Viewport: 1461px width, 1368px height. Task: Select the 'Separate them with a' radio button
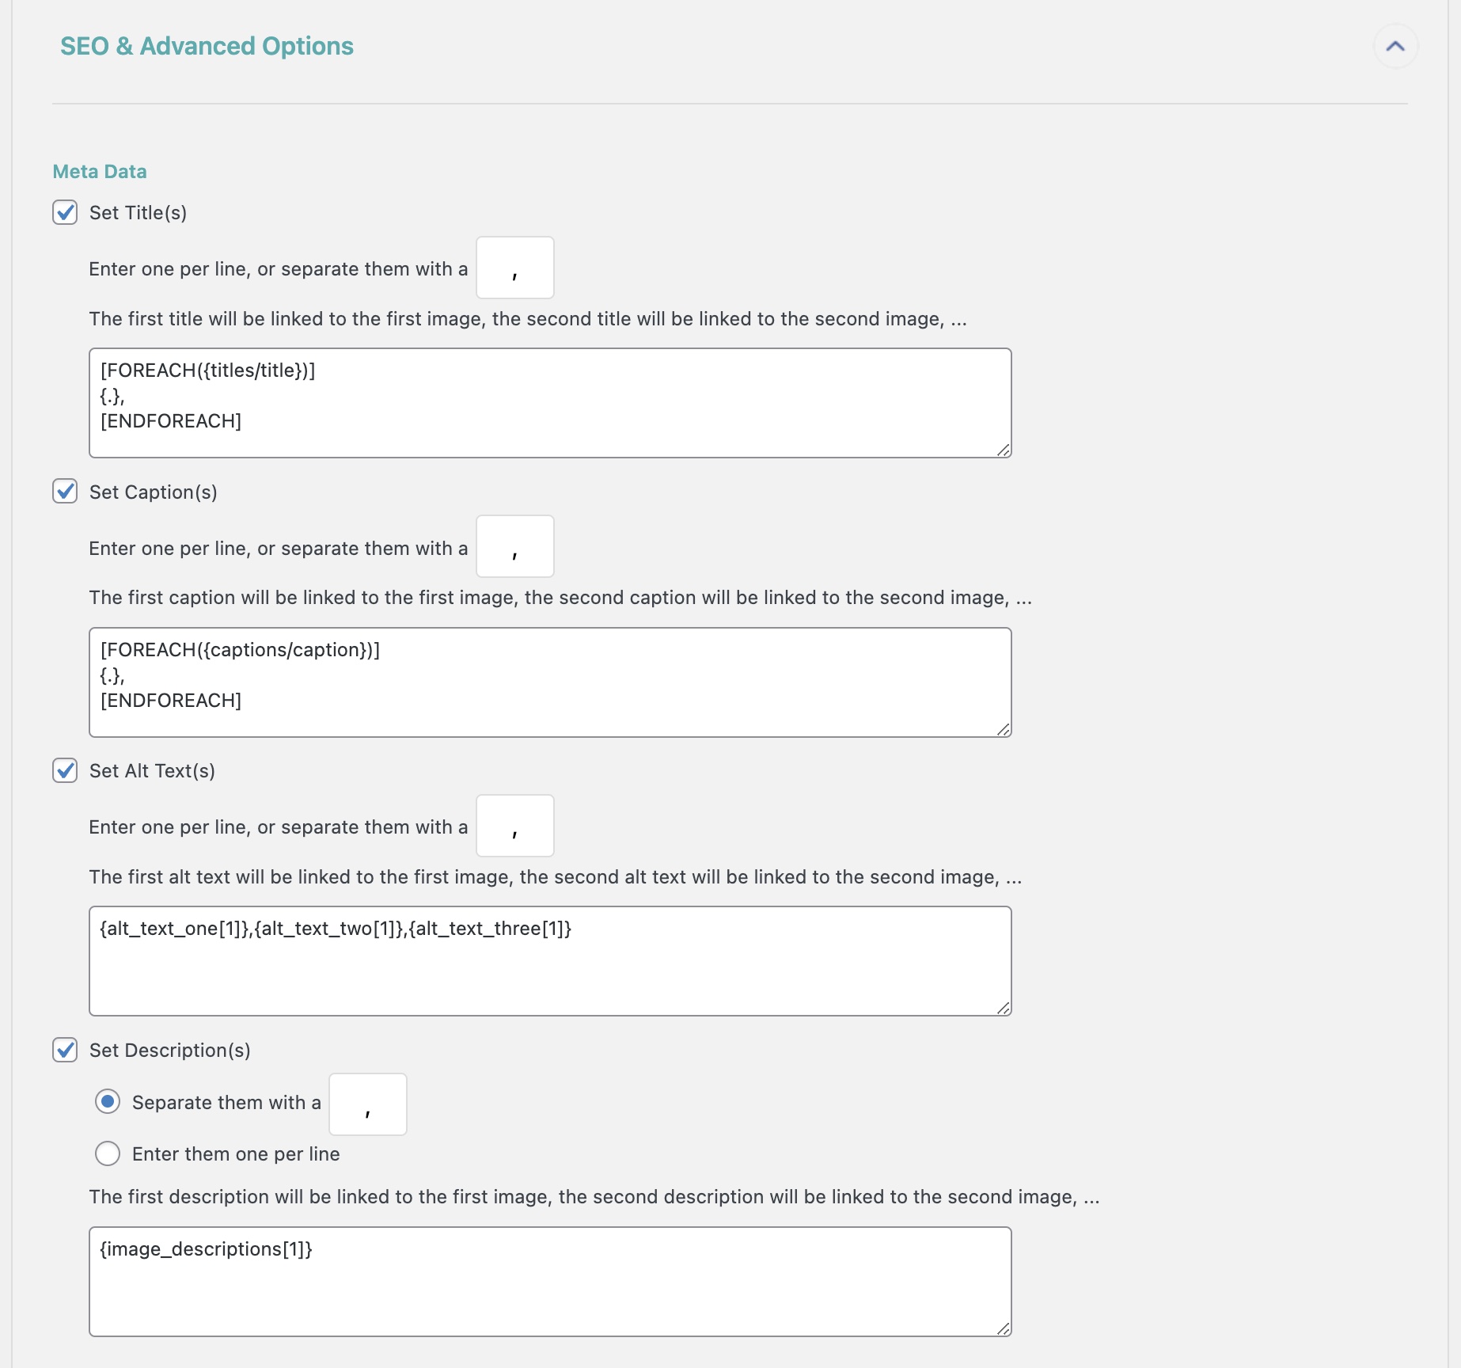pyautogui.click(x=108, y=1102)
